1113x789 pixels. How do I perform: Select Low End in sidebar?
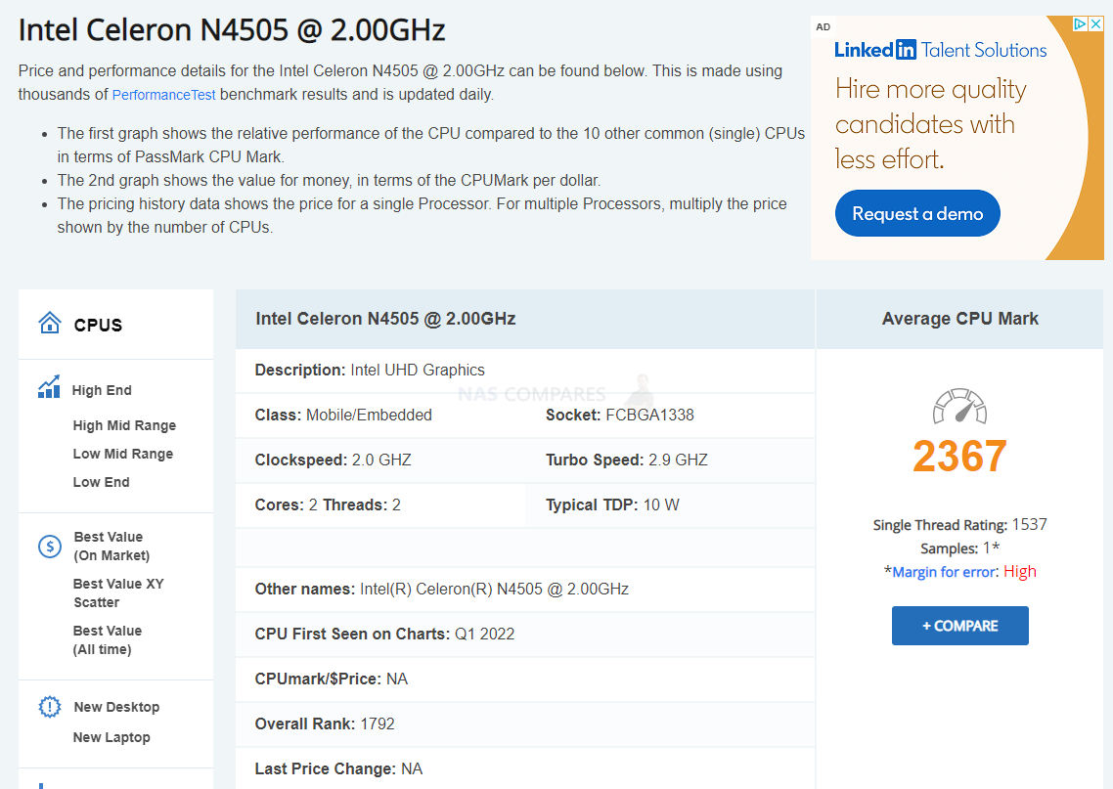(x=101, y=482)
